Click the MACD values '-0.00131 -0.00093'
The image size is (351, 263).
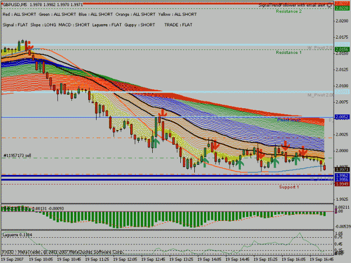click(x=48, y=209)
